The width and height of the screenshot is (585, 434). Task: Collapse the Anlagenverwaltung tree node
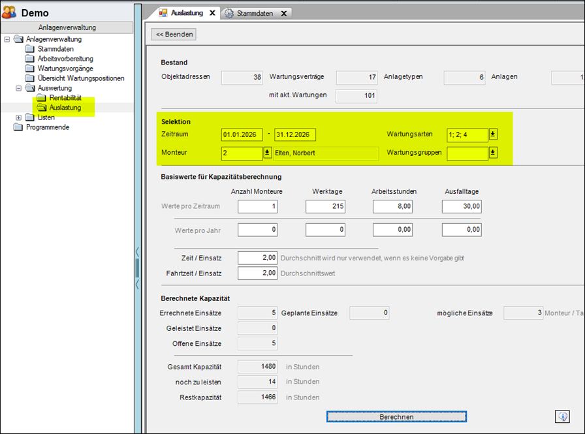(7, 39)
